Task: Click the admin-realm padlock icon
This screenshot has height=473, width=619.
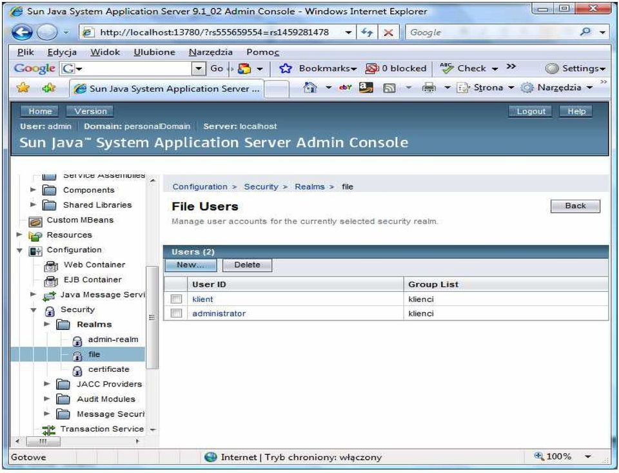Action: coord(77,341)
